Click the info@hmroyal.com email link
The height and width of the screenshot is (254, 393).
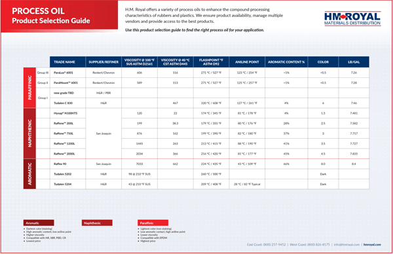point(346,244)
